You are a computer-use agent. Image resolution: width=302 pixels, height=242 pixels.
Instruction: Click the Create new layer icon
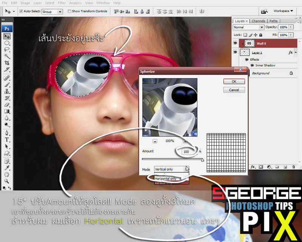[x=285, y=167]
